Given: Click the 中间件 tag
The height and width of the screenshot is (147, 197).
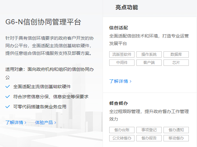Looking at the screenshot, I should (122, 62).
